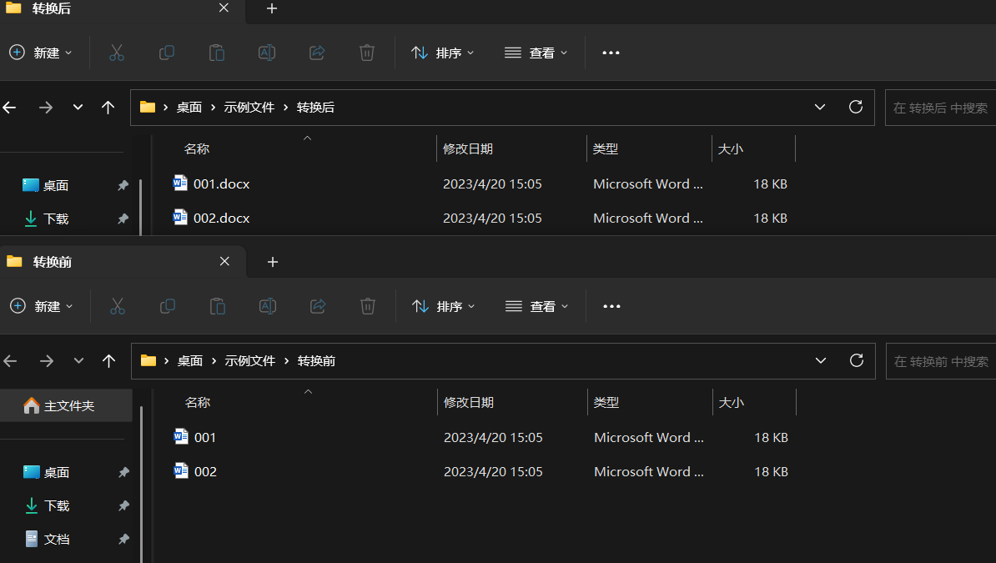
Task: Click the Share icon in 转换后 window toolbar
Action: click(x=317, y=53)
